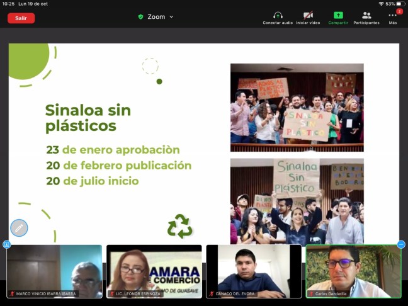Screen dimensions: 408x306
Task: Select Lic. Leonor Espinoza video thumbnail
Action: click(x=154, y=269)
